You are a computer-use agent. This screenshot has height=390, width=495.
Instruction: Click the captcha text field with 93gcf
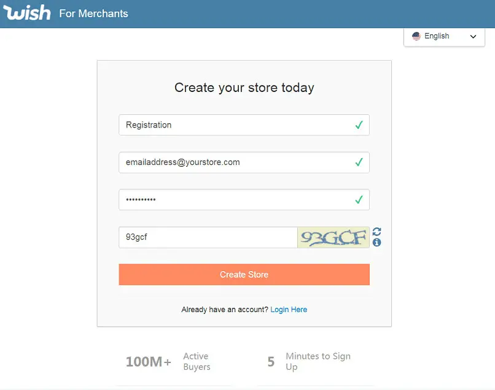[208, 237]
